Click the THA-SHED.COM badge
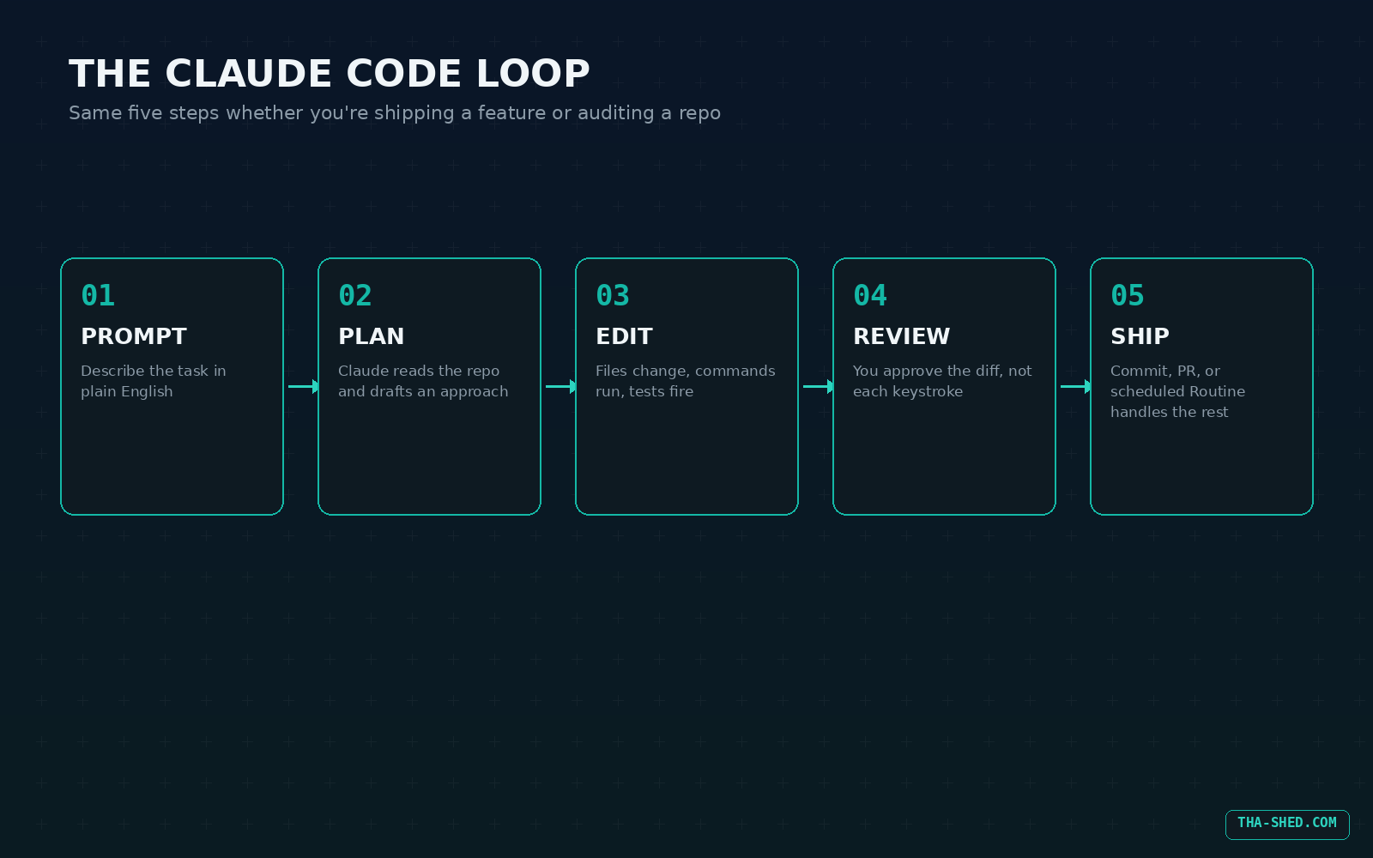This screenshot has height=858, width=1373. [1287, 825]
